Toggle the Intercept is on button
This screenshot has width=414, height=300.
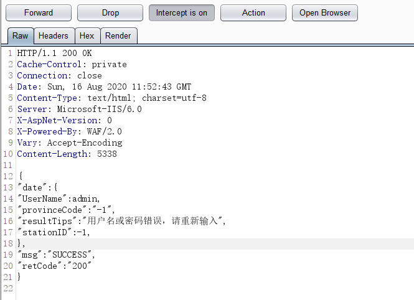click(182, 12)
